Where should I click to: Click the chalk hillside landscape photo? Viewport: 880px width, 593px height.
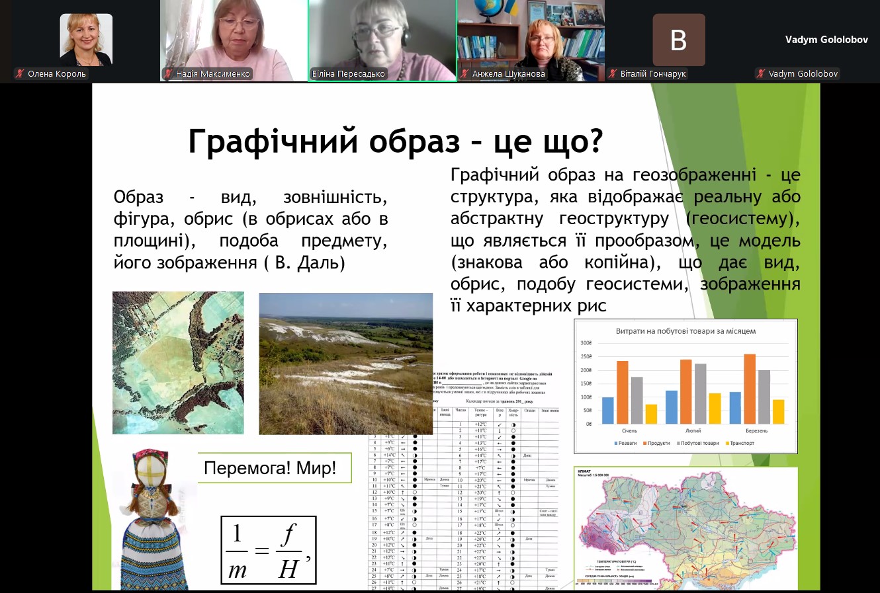345,363
